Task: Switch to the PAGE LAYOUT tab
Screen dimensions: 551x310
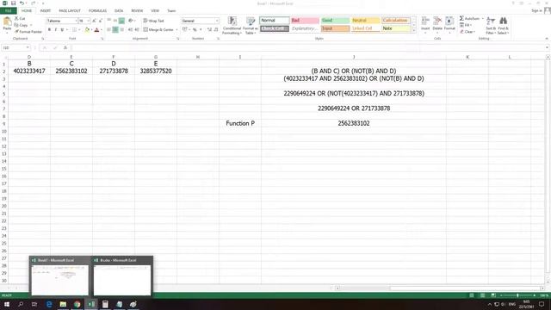Action: coord(70,11)
